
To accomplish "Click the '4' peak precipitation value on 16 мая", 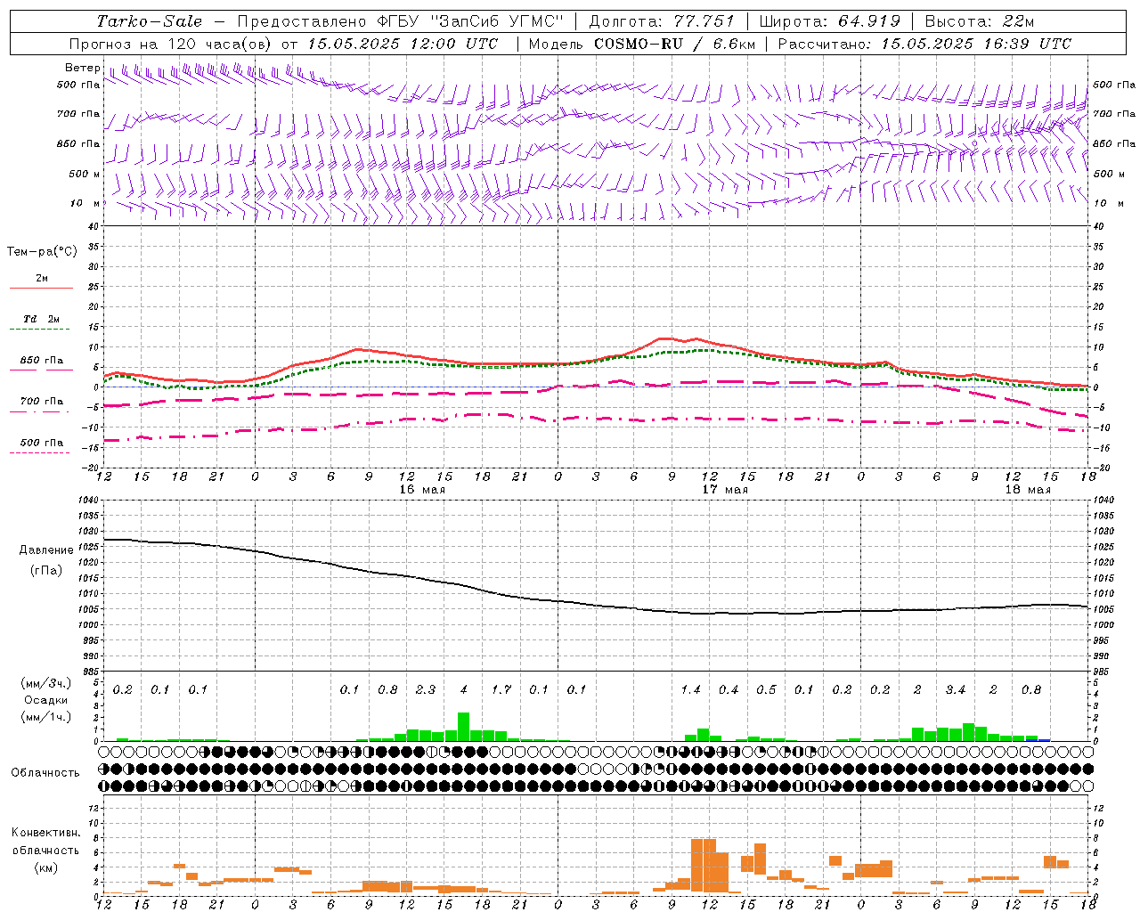I will click(463, 689).
